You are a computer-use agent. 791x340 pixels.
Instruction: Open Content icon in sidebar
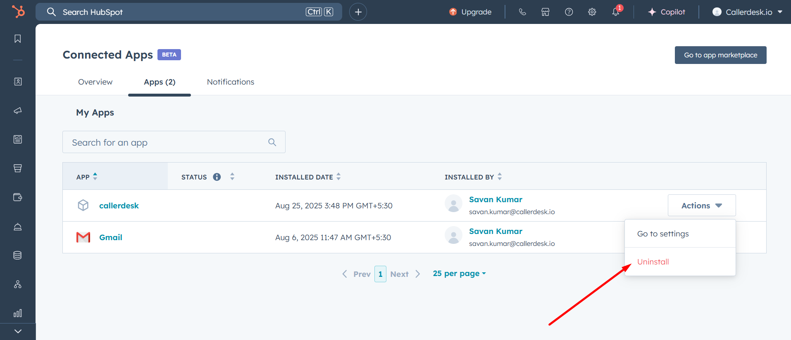18,139
